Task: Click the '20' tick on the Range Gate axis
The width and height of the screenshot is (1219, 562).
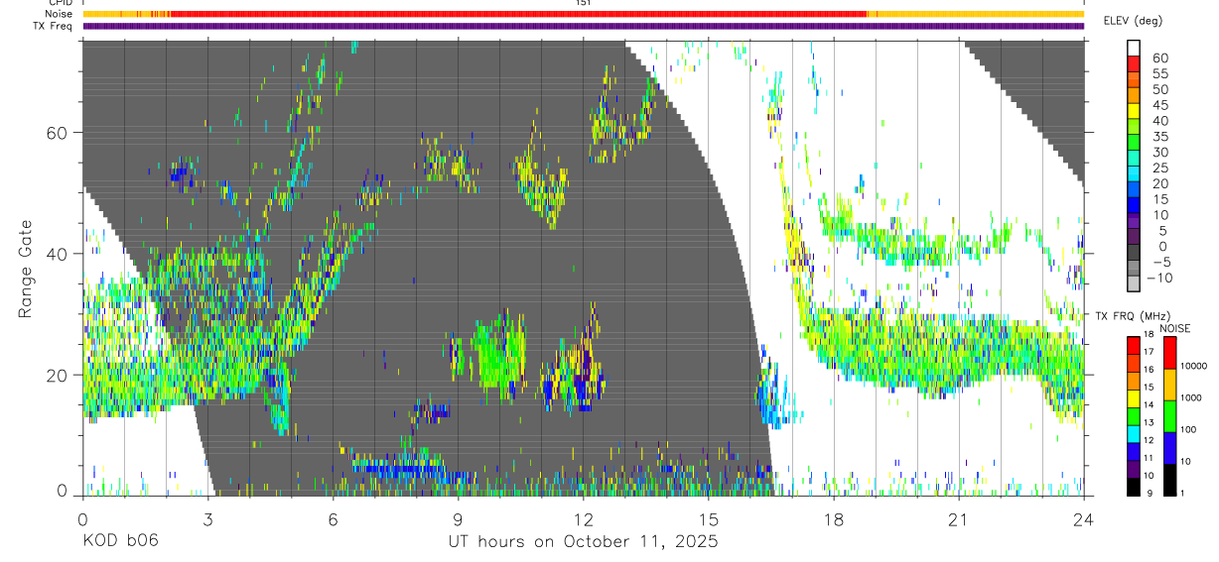Action: pos(57,375)
